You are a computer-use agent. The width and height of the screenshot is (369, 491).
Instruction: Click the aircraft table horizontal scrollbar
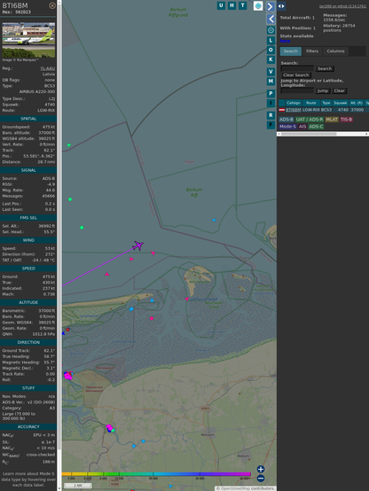click(323, 134)
